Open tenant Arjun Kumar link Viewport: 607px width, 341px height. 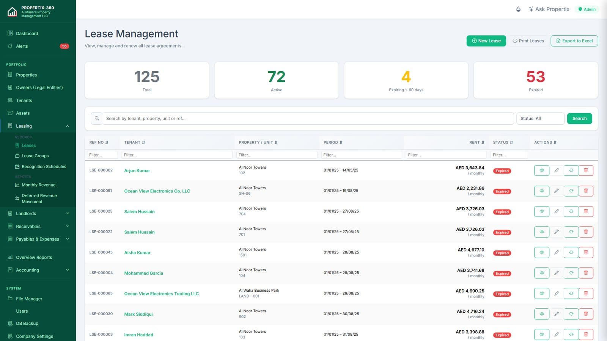tap(137, 170)
